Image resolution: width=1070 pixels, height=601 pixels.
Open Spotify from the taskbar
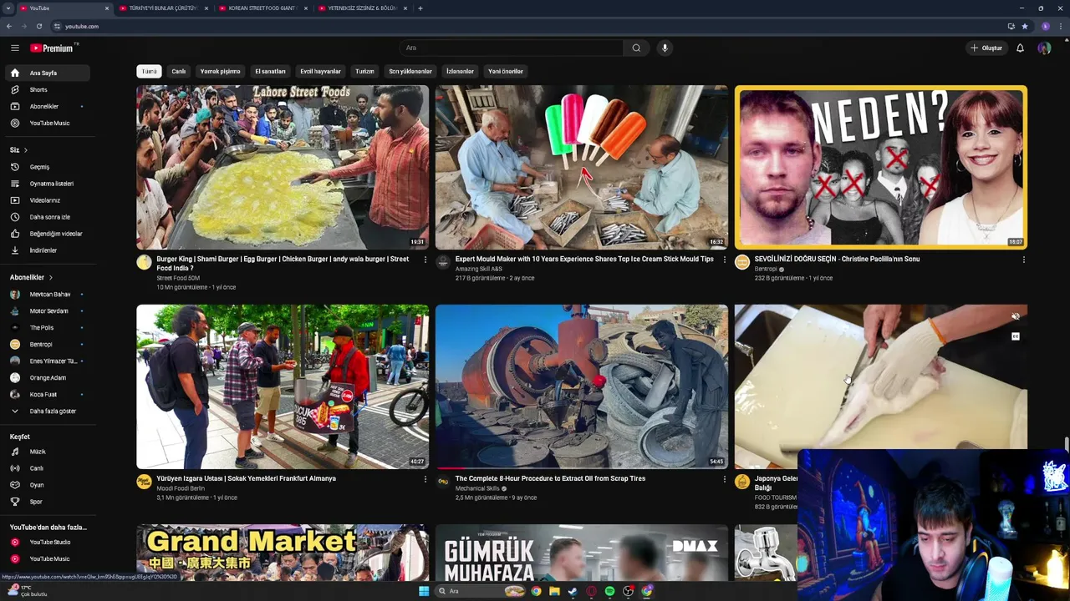click(x=609, y=591)
